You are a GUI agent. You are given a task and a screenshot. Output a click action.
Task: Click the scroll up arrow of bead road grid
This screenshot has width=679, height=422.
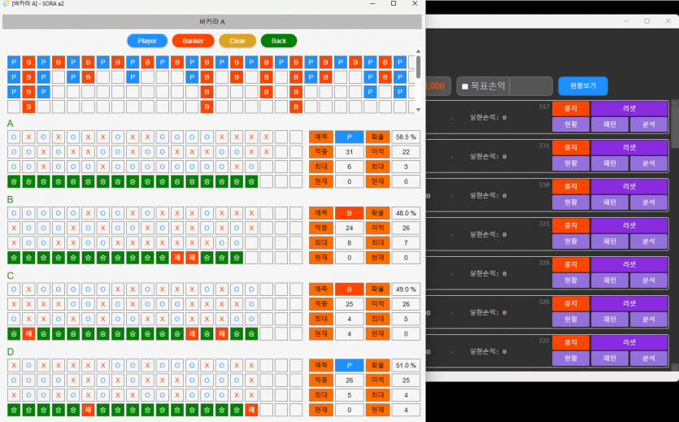(x=418, y=51)
